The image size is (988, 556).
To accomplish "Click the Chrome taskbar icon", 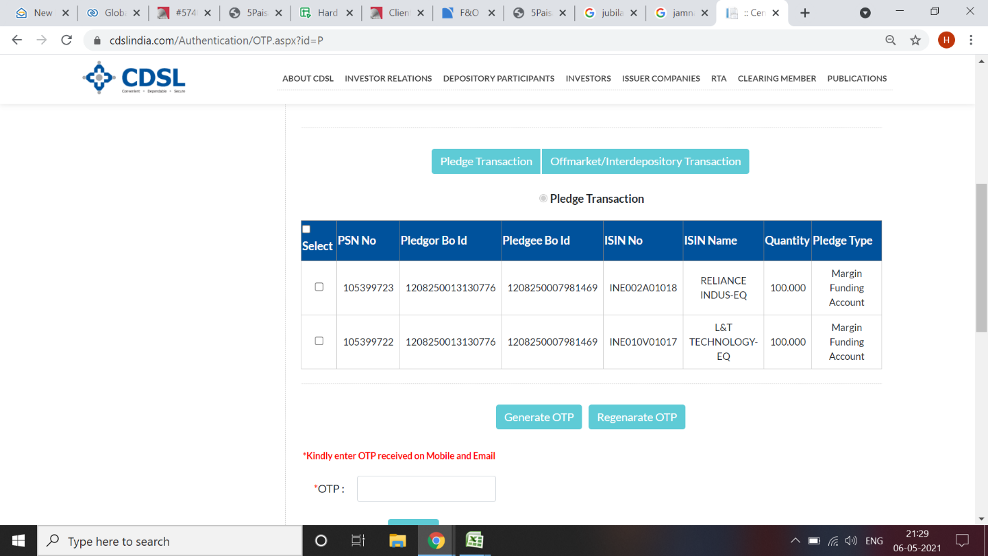I will click(x=436, y=541).
